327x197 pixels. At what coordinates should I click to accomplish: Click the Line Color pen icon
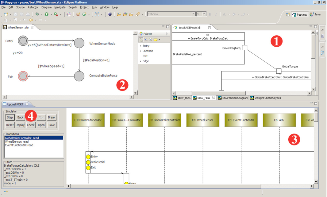[x=243, y=14]
